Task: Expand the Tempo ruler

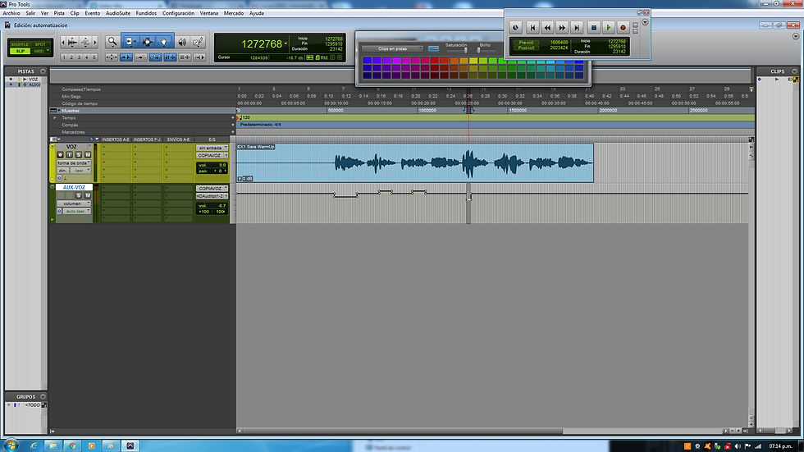Action: click(55, 118)
